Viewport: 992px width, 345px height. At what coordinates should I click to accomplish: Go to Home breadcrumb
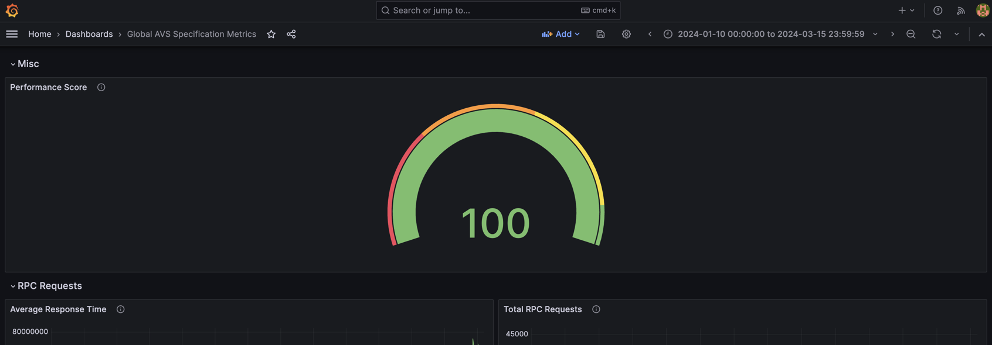click(x=39, y=34)
